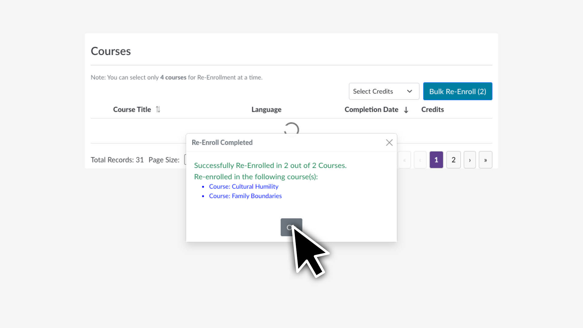Sort by the Completion Date column header

371,109
